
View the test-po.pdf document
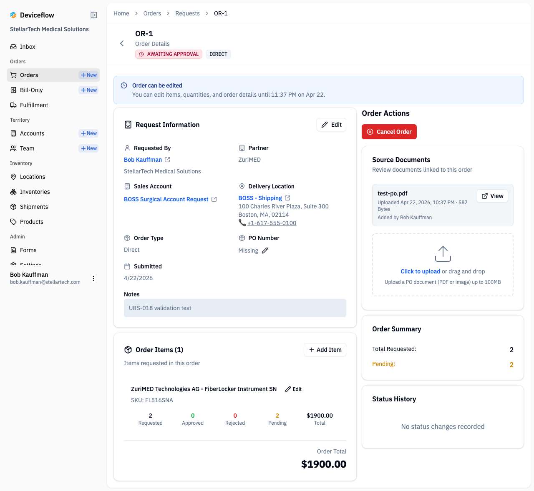pos(492,196)
